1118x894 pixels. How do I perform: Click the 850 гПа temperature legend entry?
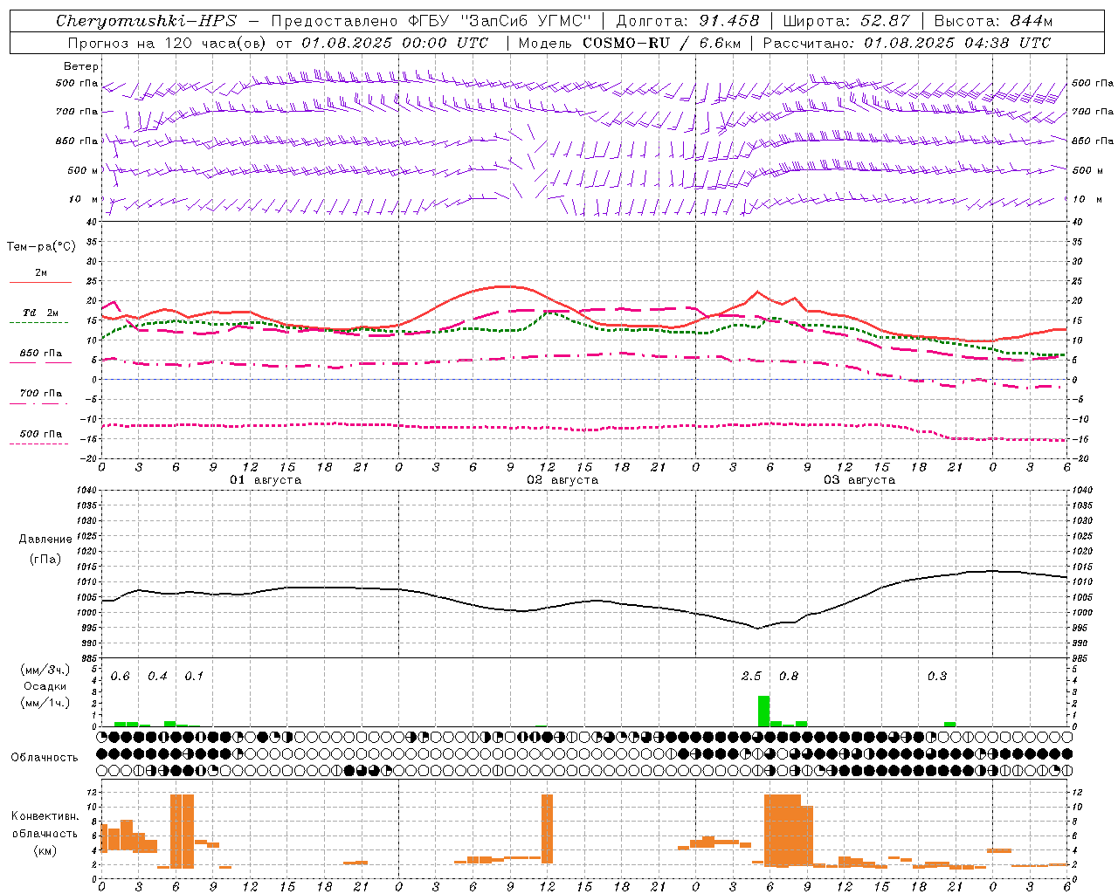[41, 354]
